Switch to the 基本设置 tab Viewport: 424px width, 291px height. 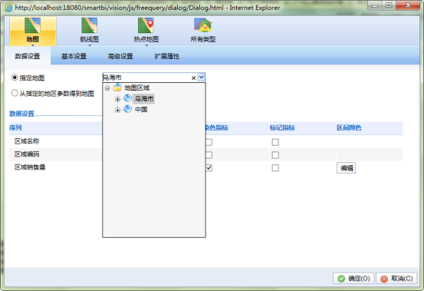(74, 56)
